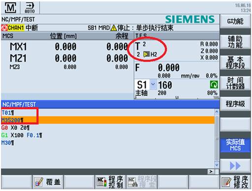Click the spindle override percentage bar
Image resolution: width=252 pixels, height=191 pixels.
177,98
